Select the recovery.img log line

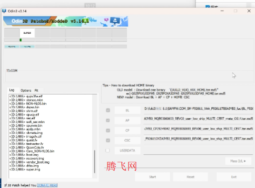pyautogui.click(x=27, y=158)
